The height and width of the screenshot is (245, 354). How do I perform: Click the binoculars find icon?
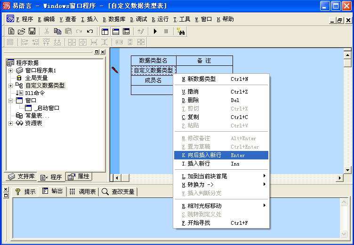click(x=181, y=31)
